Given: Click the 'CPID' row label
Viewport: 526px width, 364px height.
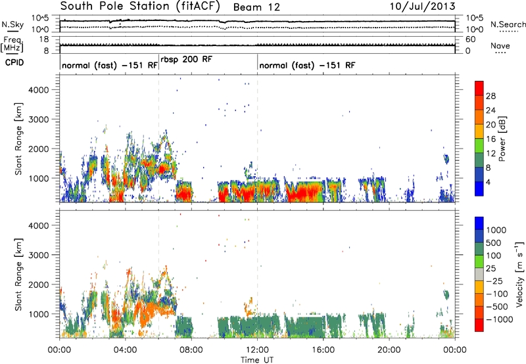Looking at the screenshot, I should point(14,62).
